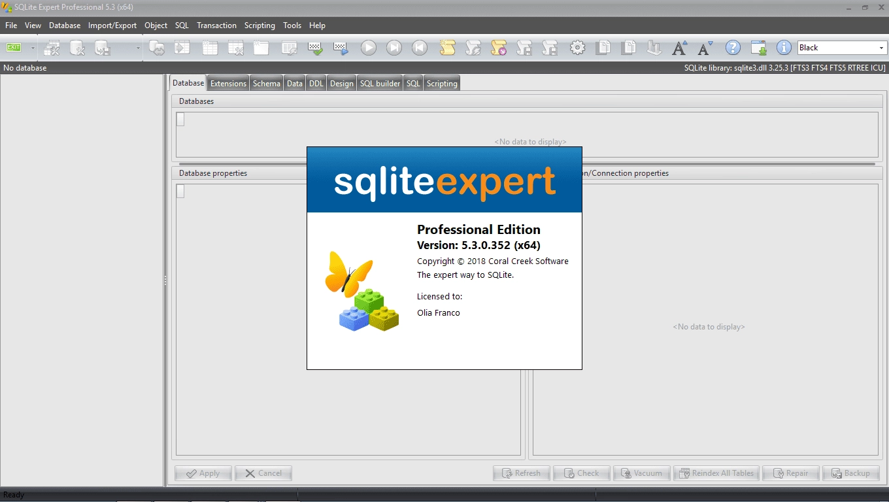The width and height of the screenshot is (889, 502).
Task: Open the Black theme combo box
Action: [x=842, y=48]
